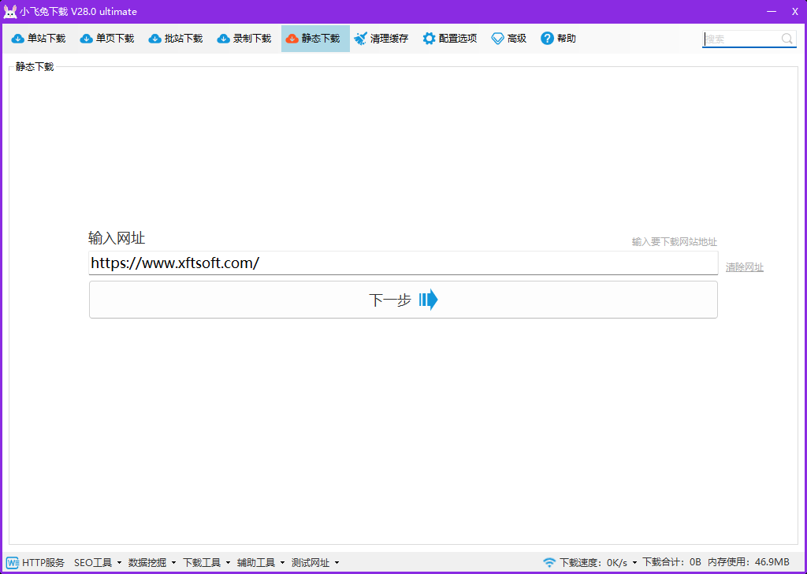Open the 测试网址 dropdown list
The image size is (807, 574).
[x=315, y=562]
